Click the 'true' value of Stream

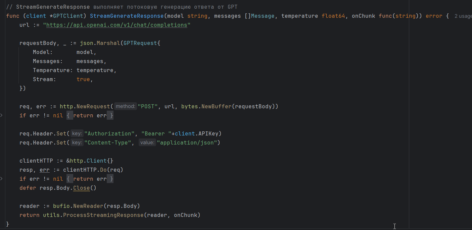tap(83, 79)
